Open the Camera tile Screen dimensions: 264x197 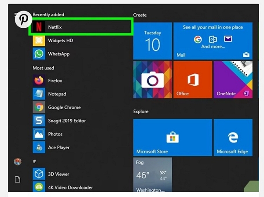(x=153, y=80)
